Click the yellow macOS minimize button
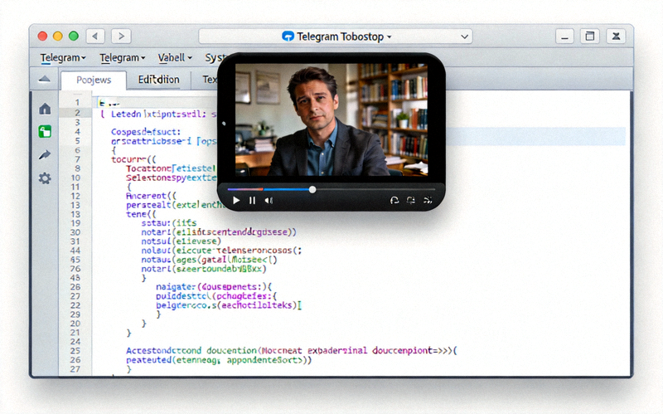Viewport: 663px width, 414px height. pos(58,36)
